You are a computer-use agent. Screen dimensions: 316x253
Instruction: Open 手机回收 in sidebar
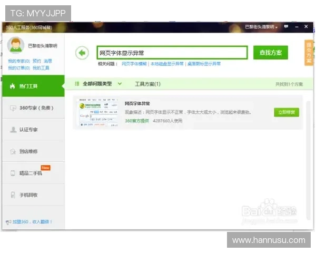(x=34, y=195)
